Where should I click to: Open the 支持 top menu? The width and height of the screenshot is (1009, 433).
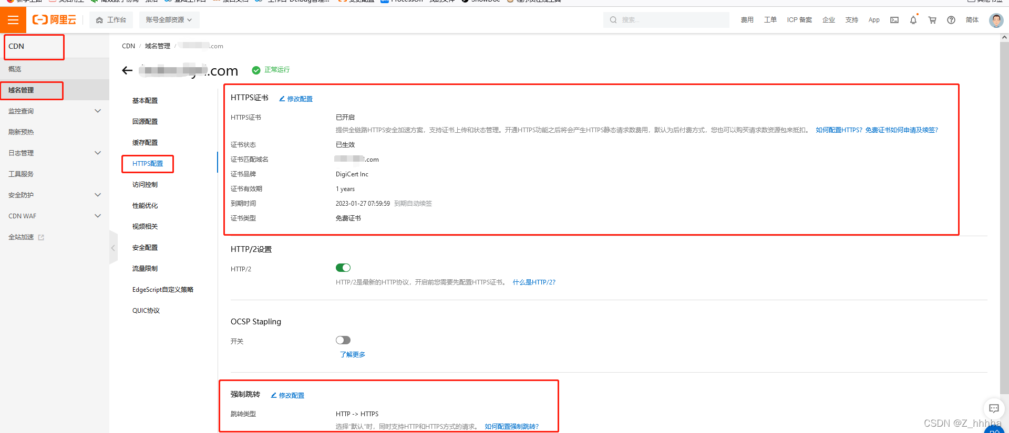pyautogui.click(x=852, y=20)
